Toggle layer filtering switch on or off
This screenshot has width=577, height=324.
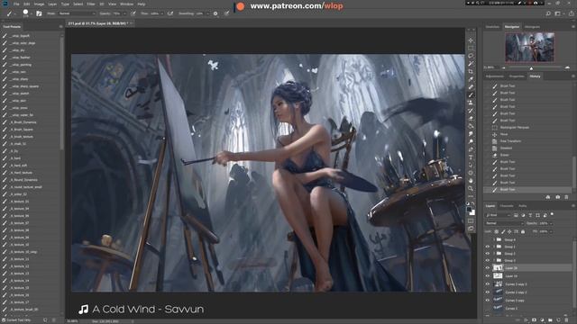(x=552, y=214)
